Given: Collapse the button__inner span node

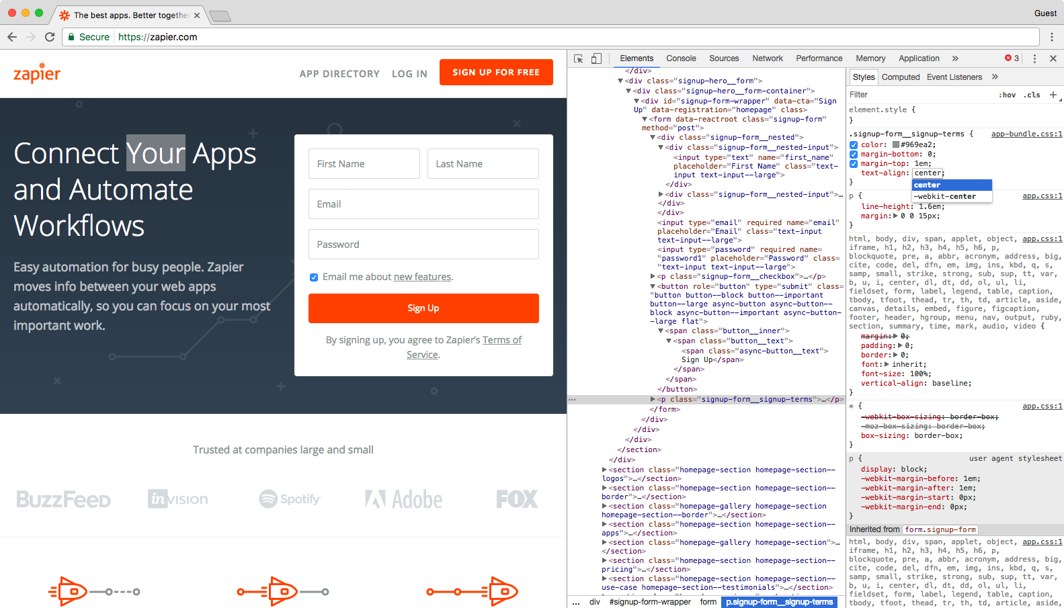Looking at the screenshot, I should click(x=660, y=331).
